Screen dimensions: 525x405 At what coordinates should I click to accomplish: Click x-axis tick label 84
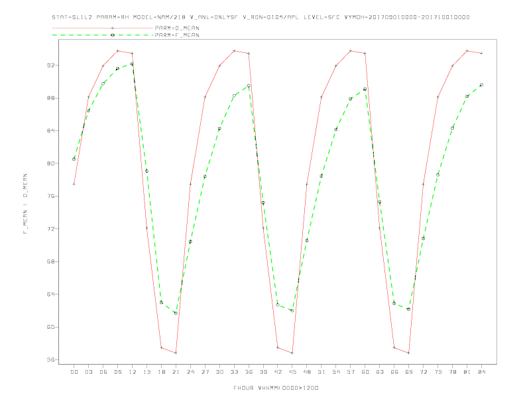pyautogui.click(x=482, y=372)
